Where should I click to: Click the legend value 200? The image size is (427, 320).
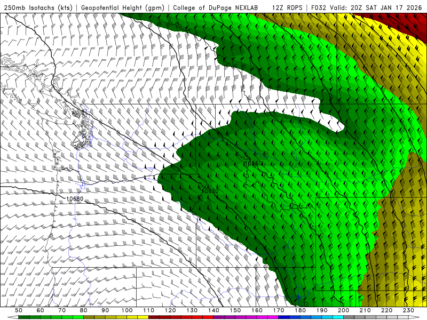(x=344, y=310)
